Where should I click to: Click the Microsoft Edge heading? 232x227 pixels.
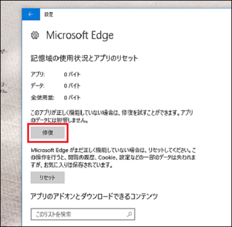[x=80, y=35]
